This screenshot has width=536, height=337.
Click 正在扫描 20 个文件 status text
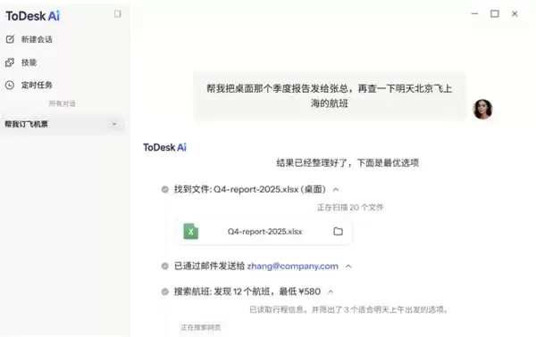coord(350,208)
